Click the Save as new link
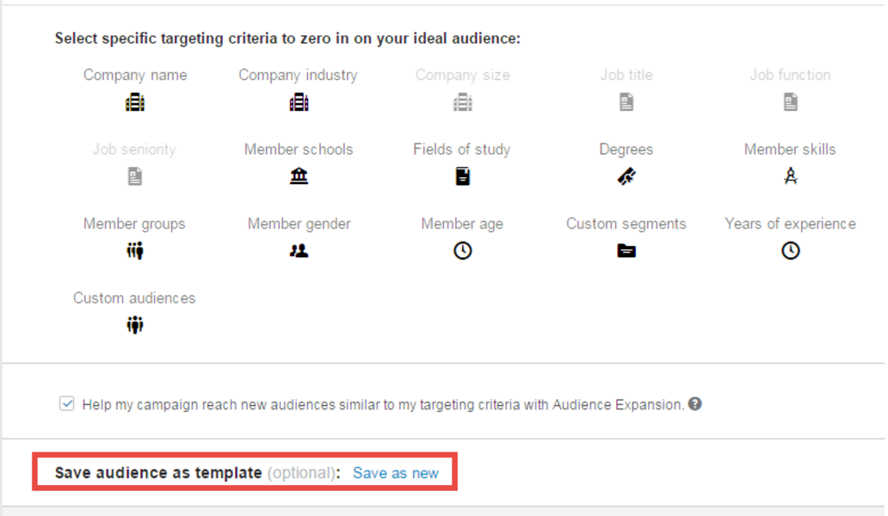This screenshot has width=888, height=516. click(396, 473)
